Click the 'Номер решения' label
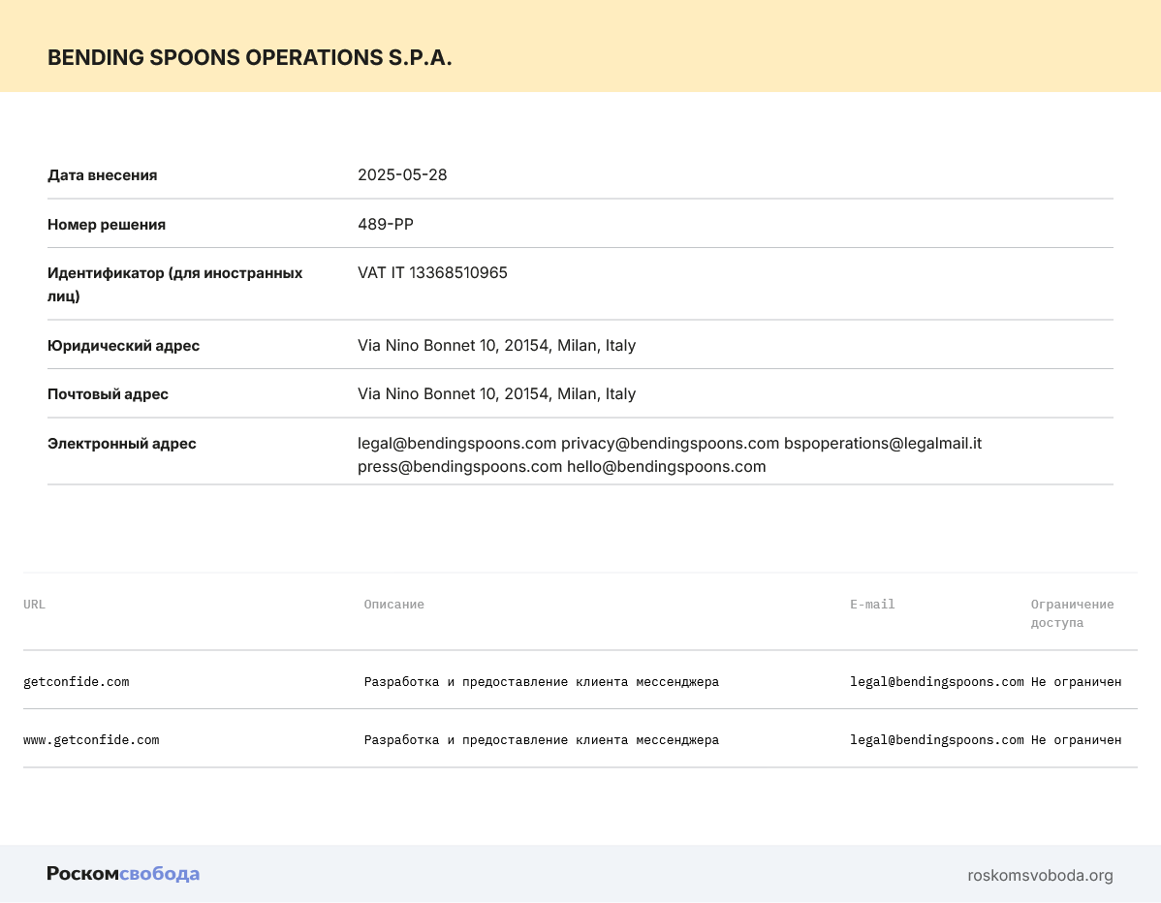1161x903 pixels. pos(107,224)
